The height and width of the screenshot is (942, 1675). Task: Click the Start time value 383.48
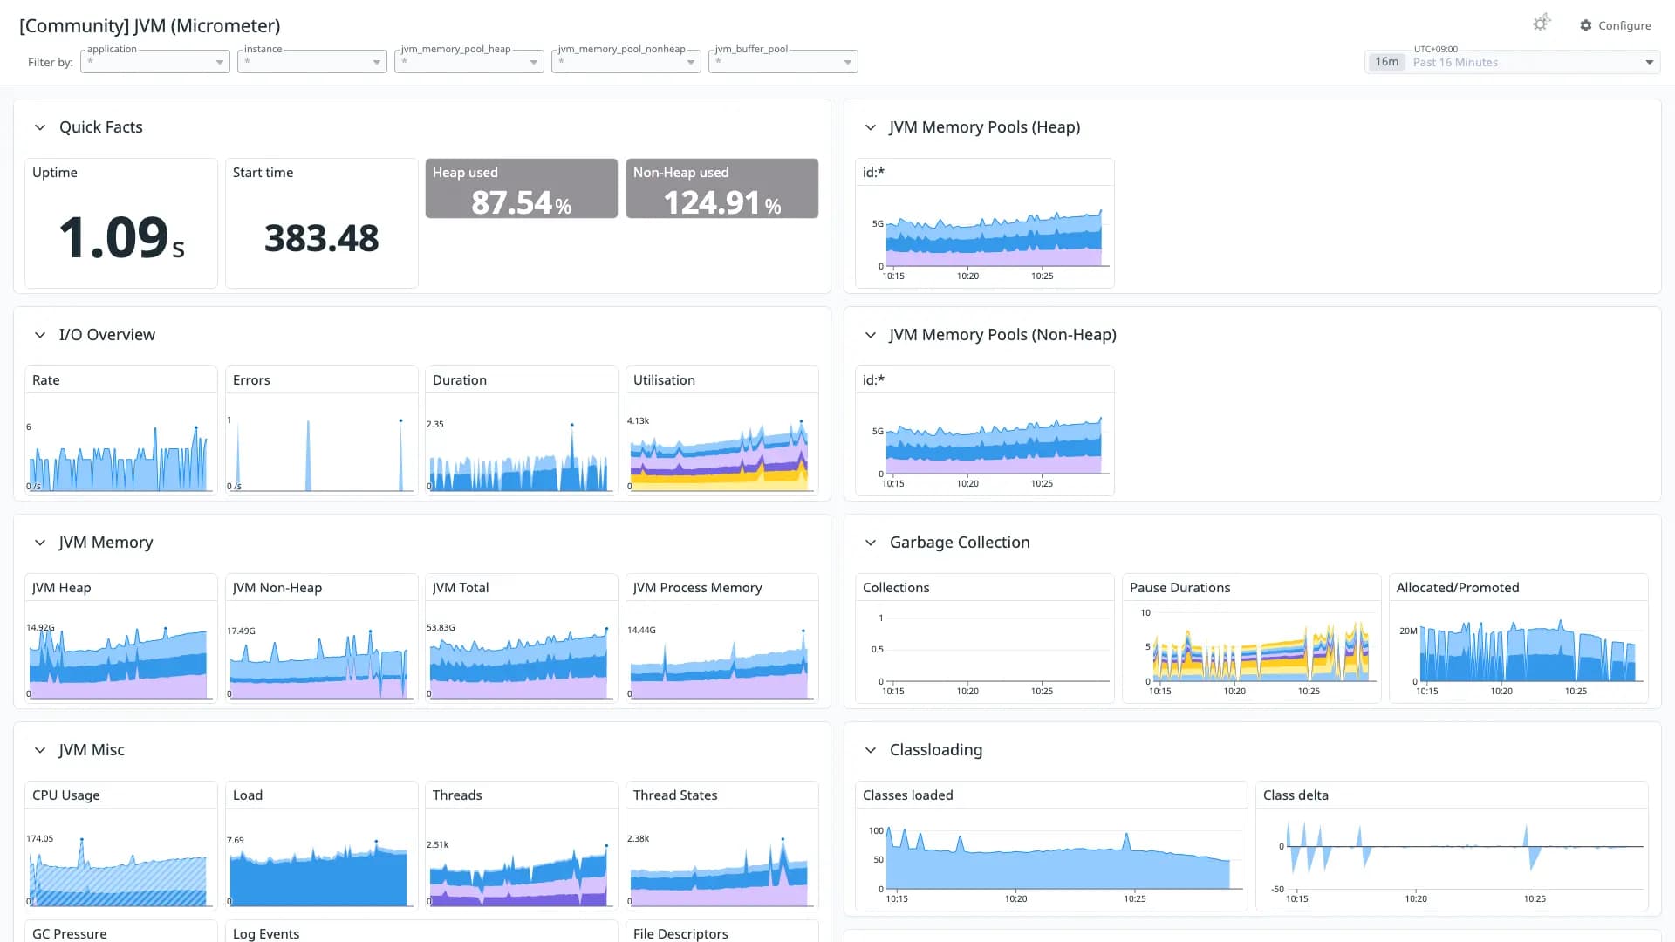tap(322, 238)
